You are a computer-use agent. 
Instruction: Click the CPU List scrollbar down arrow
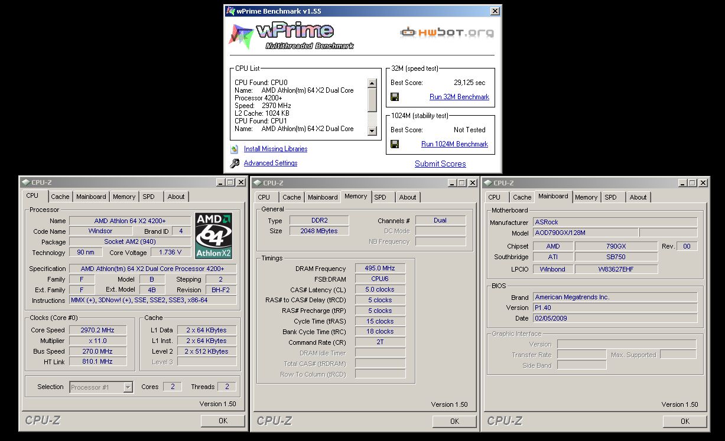[x=372, y=131]
